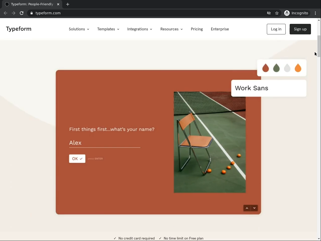Click the 'First things first...what's your name?' question
Screen dimensions: 321x241
pos(112,129)
